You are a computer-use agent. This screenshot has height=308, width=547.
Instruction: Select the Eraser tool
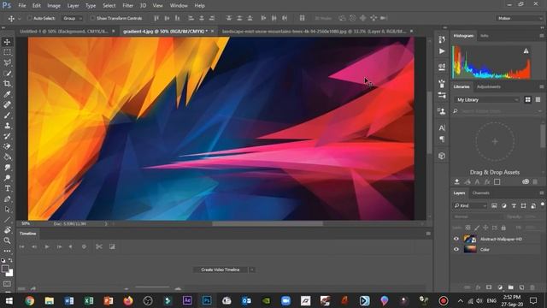[x=7, y=146]
